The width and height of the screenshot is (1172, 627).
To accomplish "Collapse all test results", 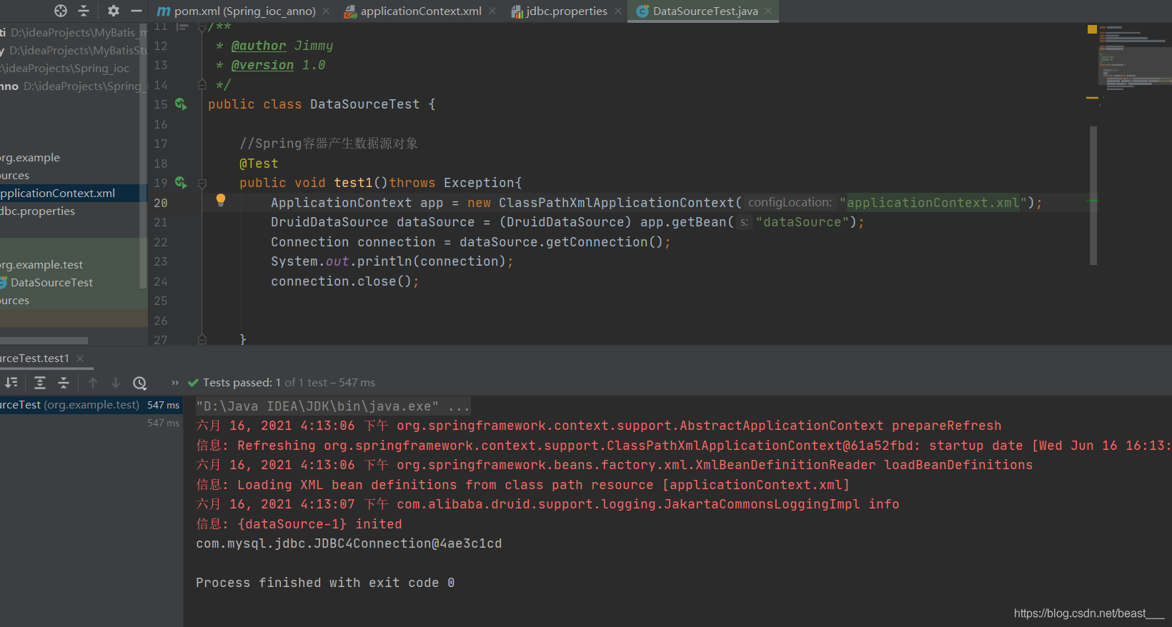I will tap(64, 383).
